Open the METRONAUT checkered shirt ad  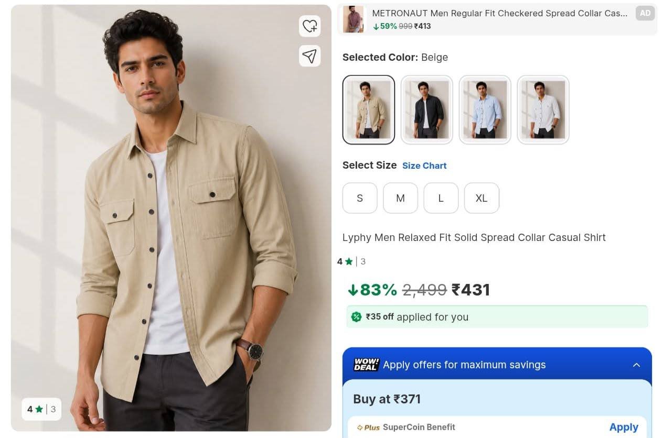[497, 19]
